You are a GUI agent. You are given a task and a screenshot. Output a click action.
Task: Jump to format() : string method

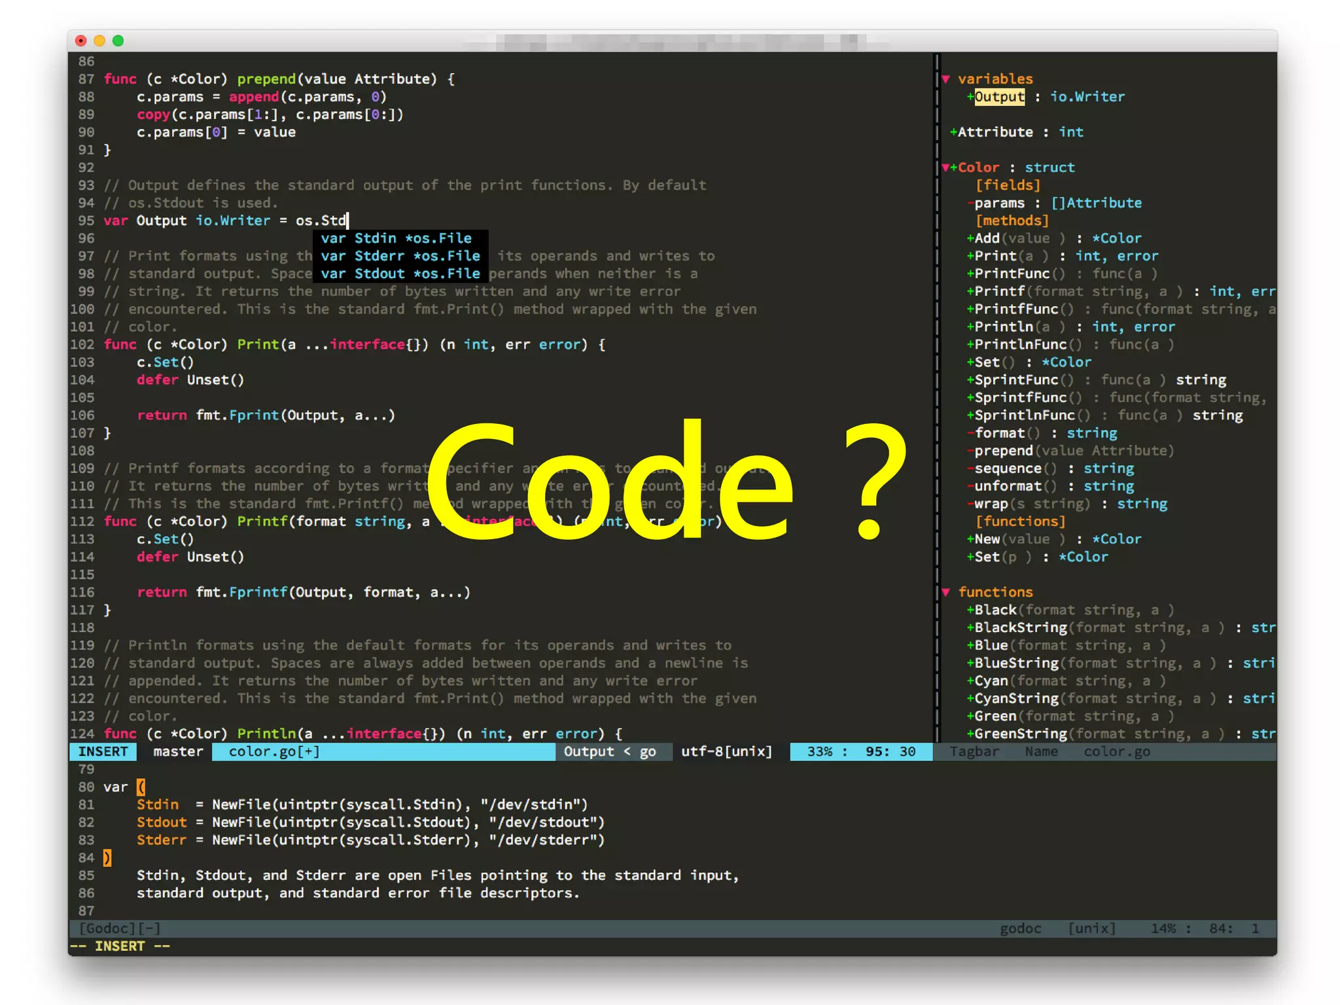pos(1042,432)
